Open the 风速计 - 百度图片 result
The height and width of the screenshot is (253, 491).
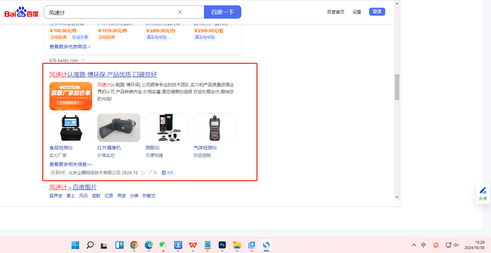coord(73,187)
